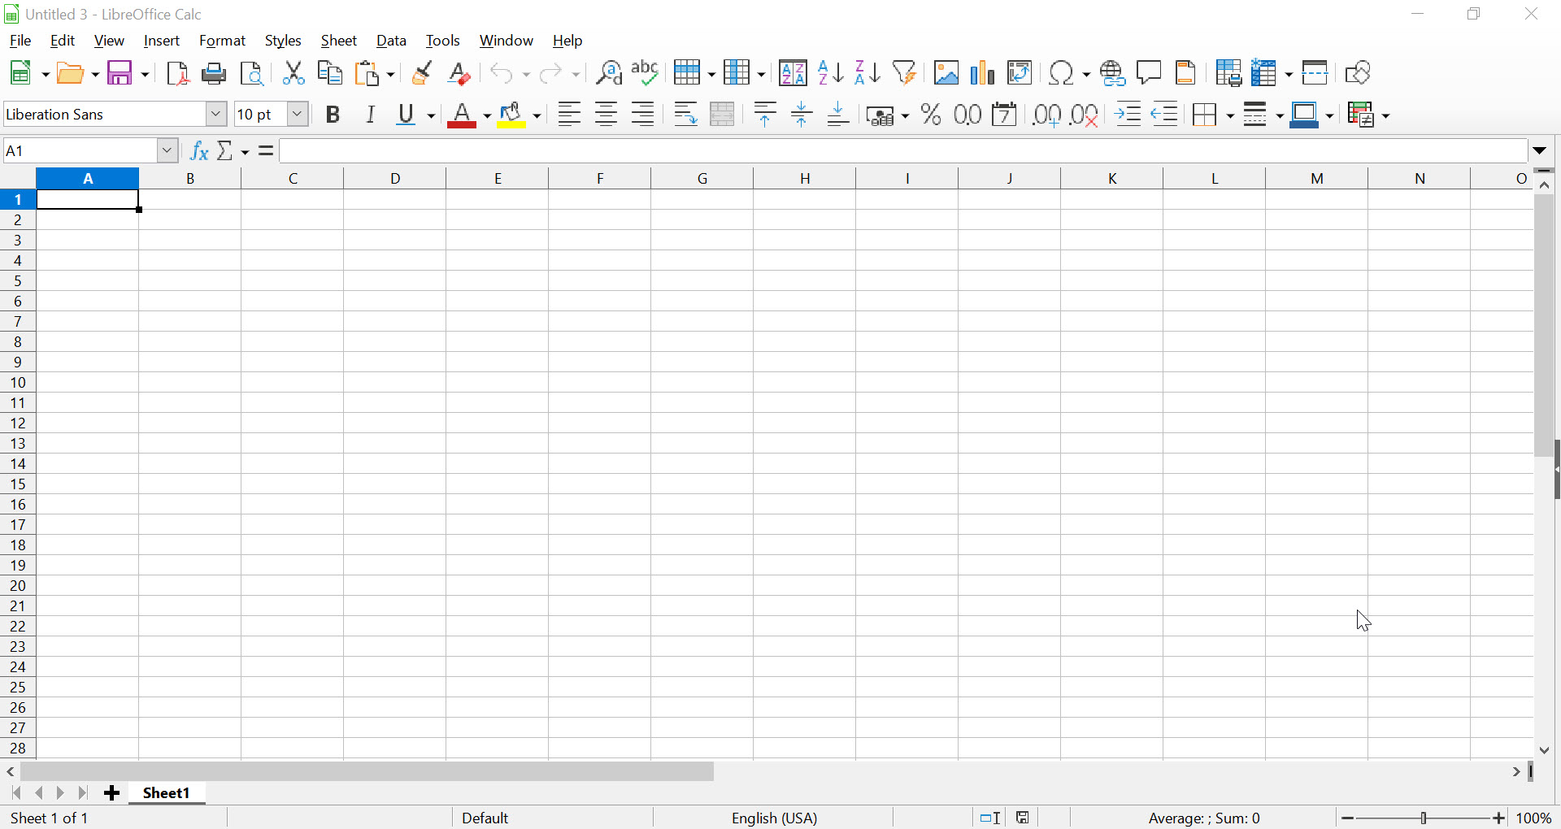Insert a Pivot Table
1561x829 pixels.
1020,73
